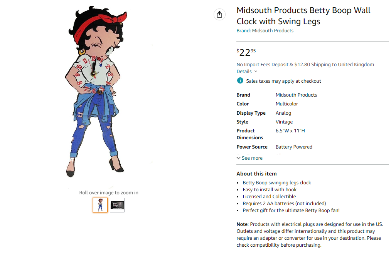Click the blue info icon near sales taxes
Viewport: 391px width, 254px height.
[x=240, y=81]
